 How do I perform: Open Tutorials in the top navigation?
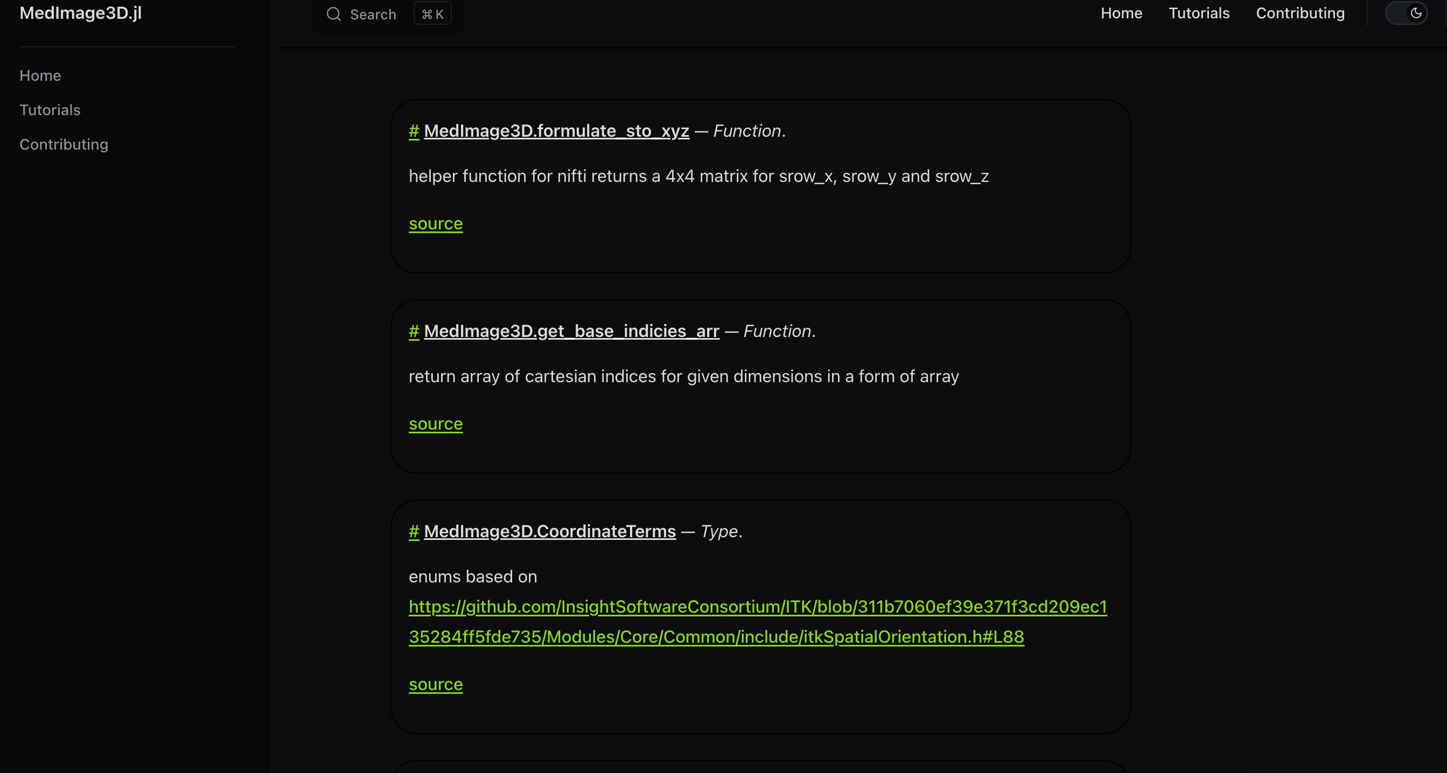click(x=1199, y=13)
